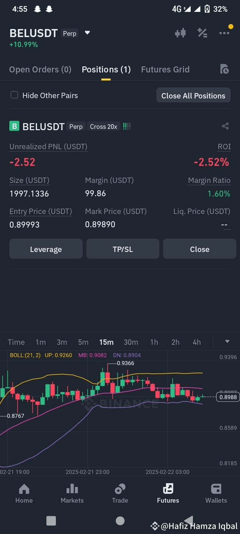Select the 3m chart interval
The width and height of the screenshot is (240, 534).
click(62, 342)
